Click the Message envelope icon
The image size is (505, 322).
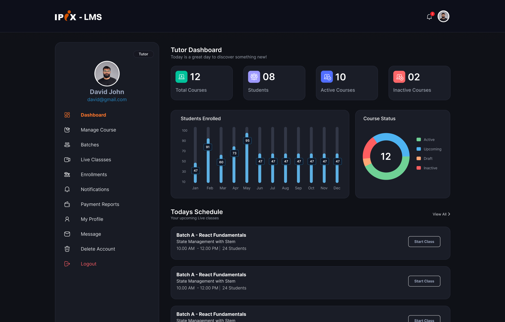tap(67, 234)
